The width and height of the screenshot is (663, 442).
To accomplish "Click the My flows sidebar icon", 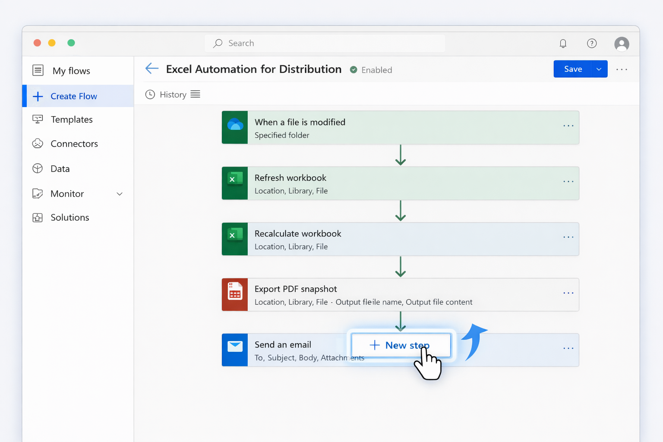I will tap(38, 70).
